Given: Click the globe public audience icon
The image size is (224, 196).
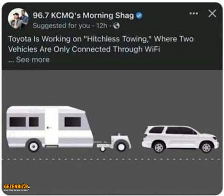Looking at the screenshot, I should [x=116, y=26].
